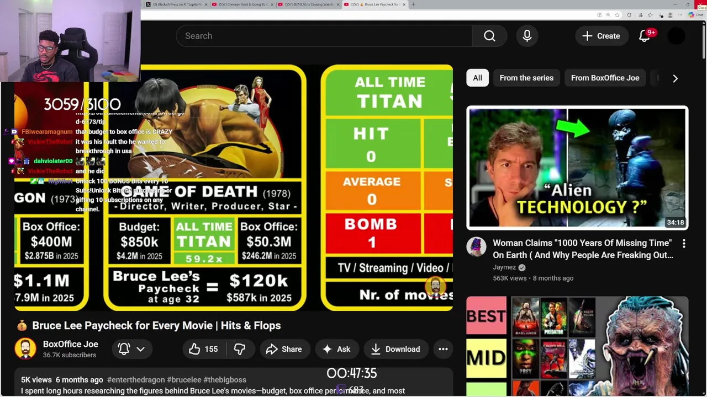Share the video
The image size is (707, 397).
[284, 349]
